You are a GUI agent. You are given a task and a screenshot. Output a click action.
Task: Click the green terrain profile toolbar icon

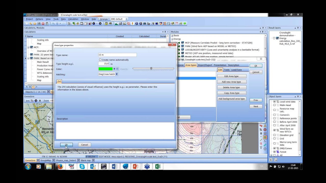pos(116,23)
